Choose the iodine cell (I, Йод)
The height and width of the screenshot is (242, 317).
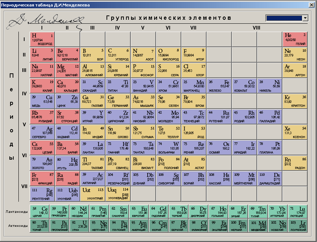(x=194, y=132)
